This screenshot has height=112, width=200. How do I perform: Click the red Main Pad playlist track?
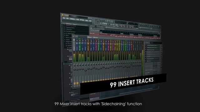94,34
